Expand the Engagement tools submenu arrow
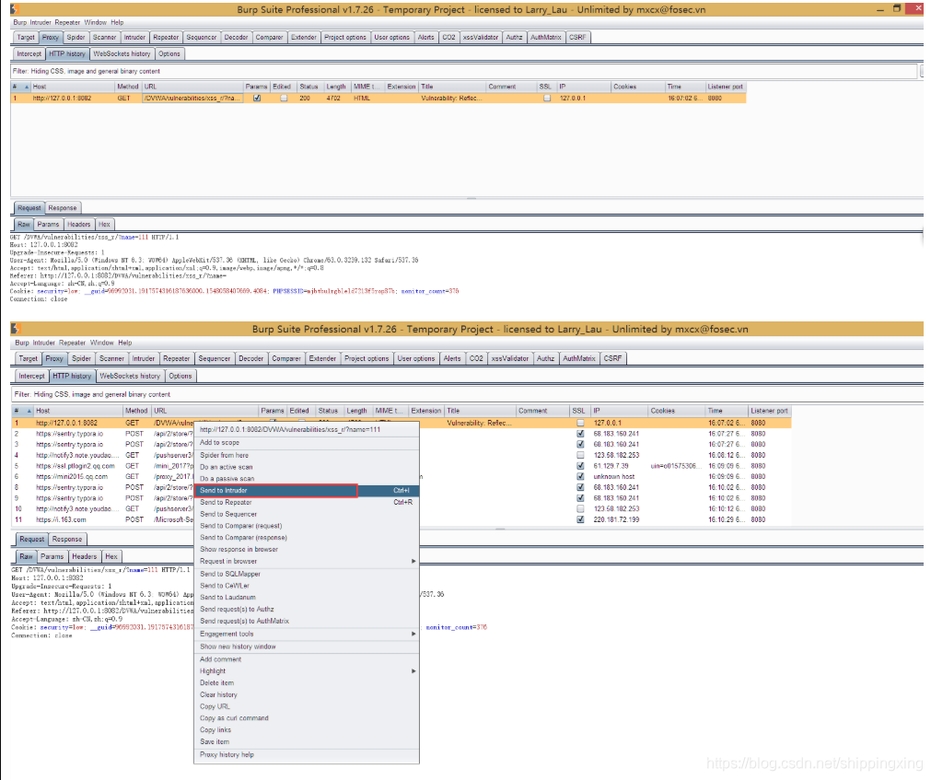Screen dimensions: 931x780 pos(413,634)
